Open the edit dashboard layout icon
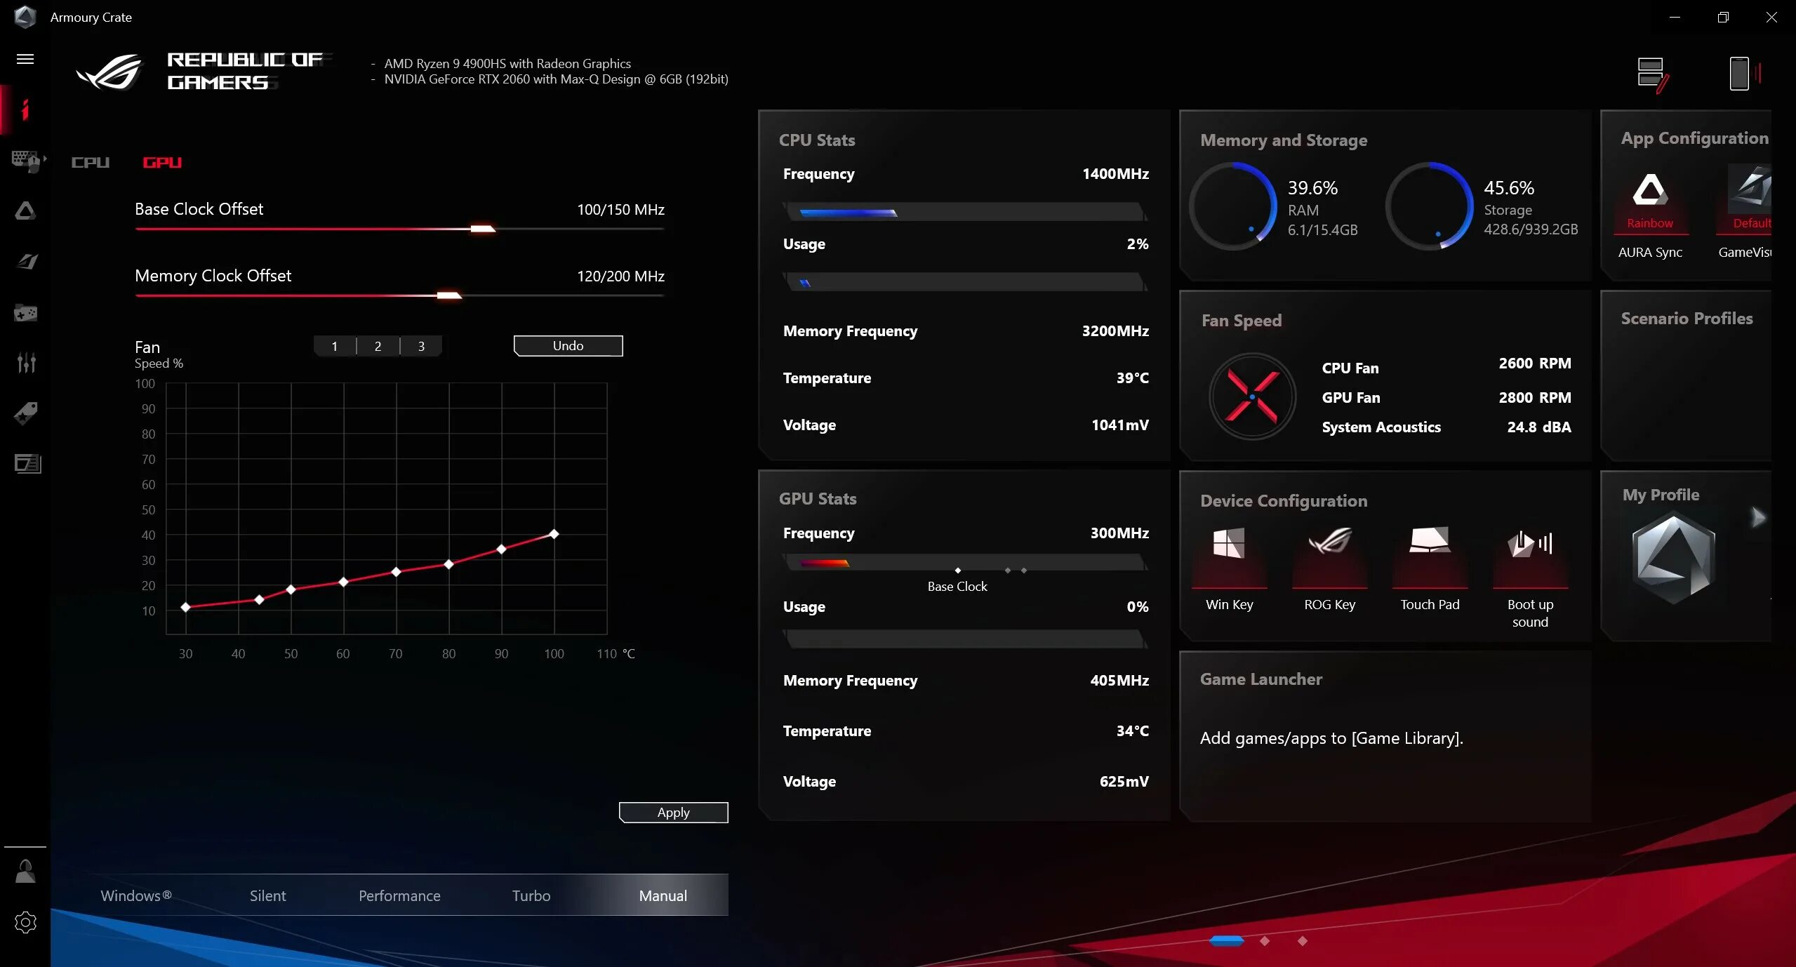Viewport: 1796px width, 967px height. [x=1653, y=74]
